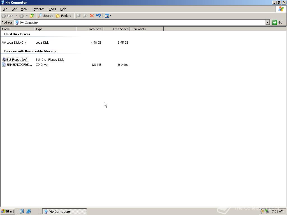287x215 pixels.
Task: Click the '2.95 GB' free space value
Action: [x=123, y=43]
